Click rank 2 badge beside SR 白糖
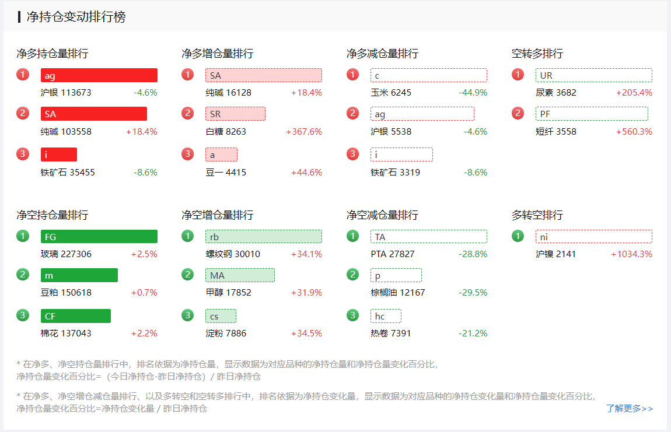Screen dimensions: 671x432 pos(187,113)
